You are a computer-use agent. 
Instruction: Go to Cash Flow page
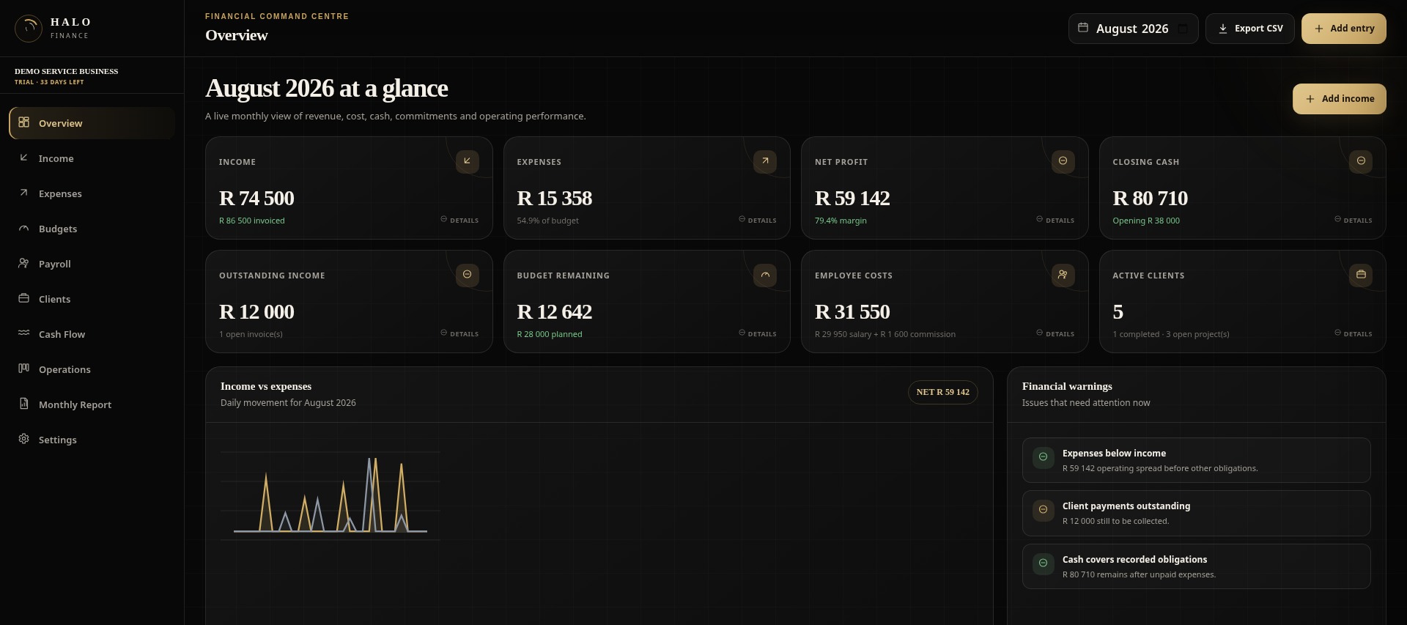pos(92,334)
